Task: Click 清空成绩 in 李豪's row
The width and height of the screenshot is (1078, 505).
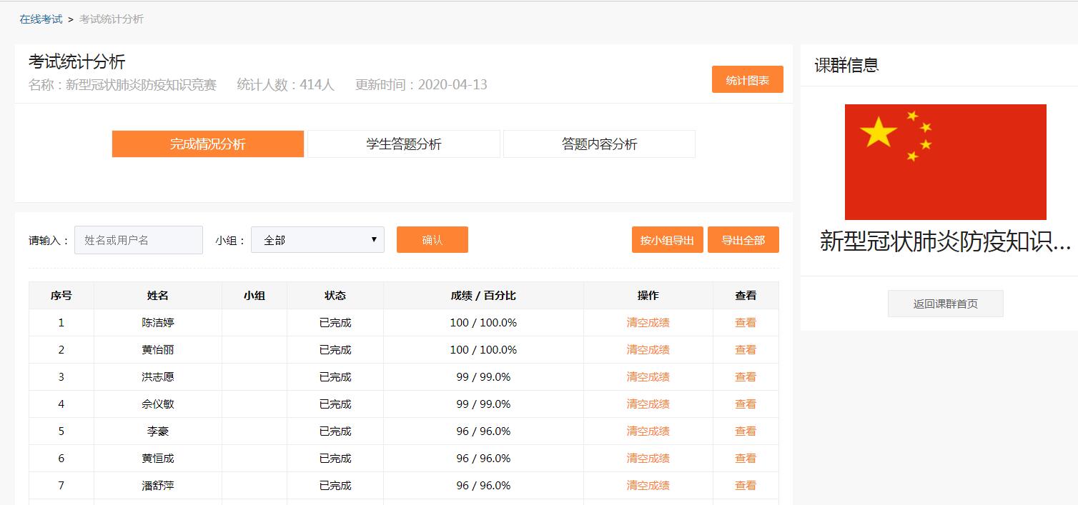Action: [648, 431]
